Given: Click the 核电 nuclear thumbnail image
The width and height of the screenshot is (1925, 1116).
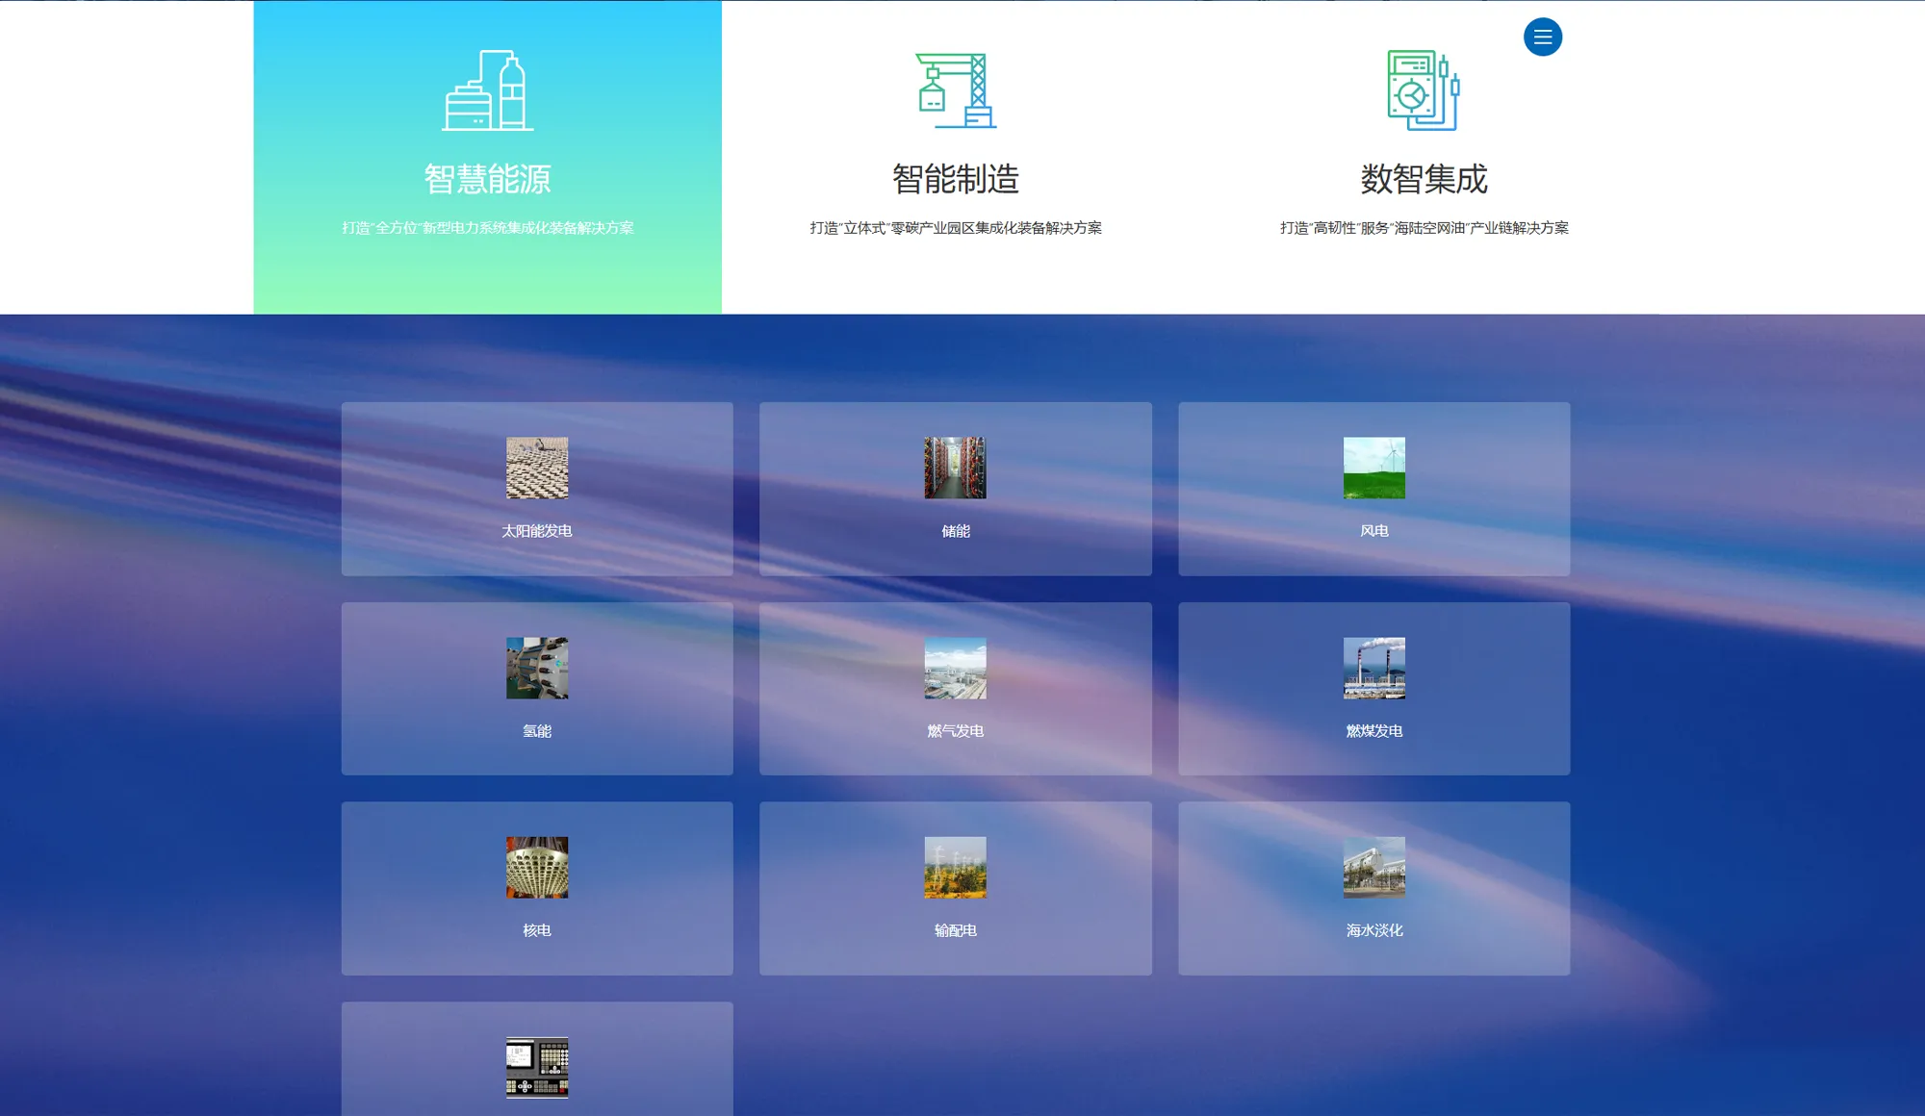Looking at the screenshot, I should (x=537, y=868).
